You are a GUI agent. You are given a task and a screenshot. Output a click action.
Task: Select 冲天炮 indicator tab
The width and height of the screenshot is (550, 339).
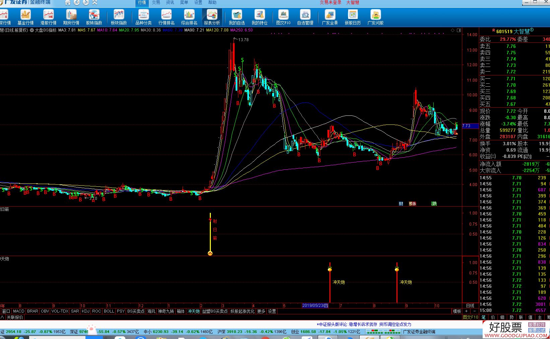point(193,311)
